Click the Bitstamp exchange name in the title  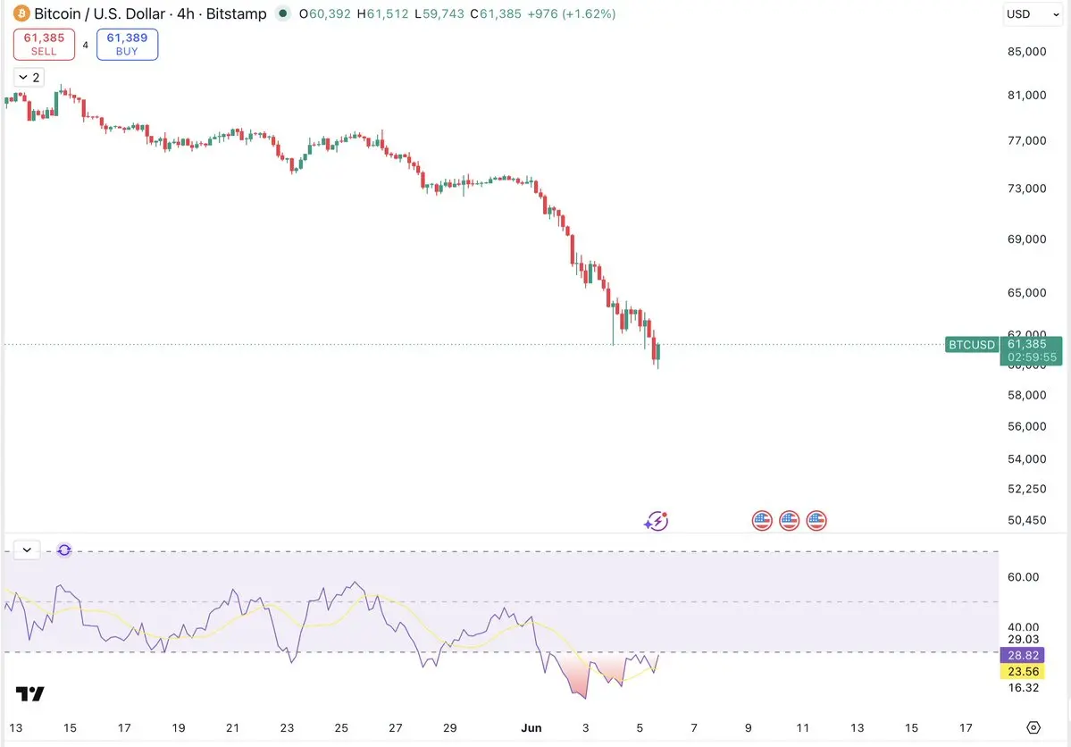[237, 13]
